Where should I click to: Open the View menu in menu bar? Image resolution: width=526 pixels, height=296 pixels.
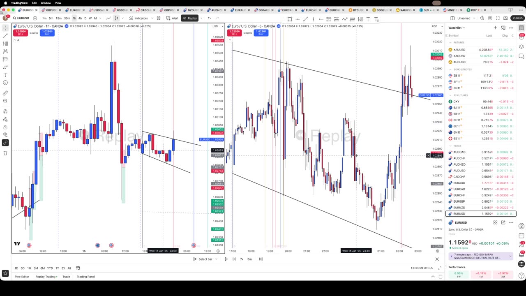coord(58,3)
